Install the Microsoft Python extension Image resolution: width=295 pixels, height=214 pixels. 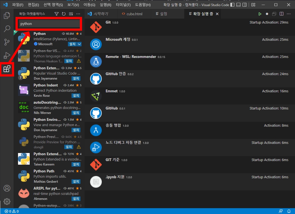point(72,44)
